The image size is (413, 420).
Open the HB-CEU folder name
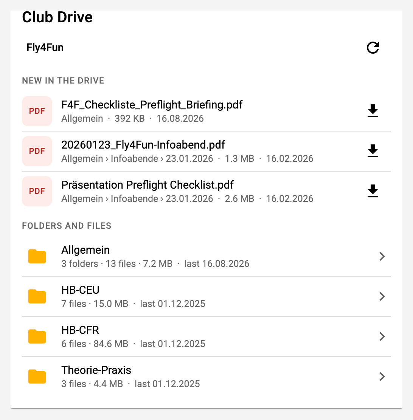pyautogui.click(x=81, y=290)
